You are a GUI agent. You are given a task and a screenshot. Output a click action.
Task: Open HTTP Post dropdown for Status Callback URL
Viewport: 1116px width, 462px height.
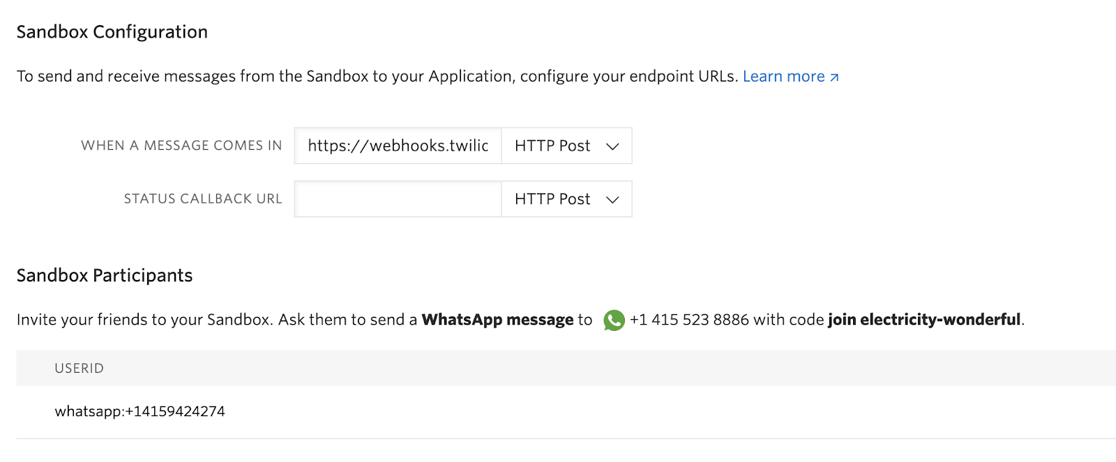point(566,199)
